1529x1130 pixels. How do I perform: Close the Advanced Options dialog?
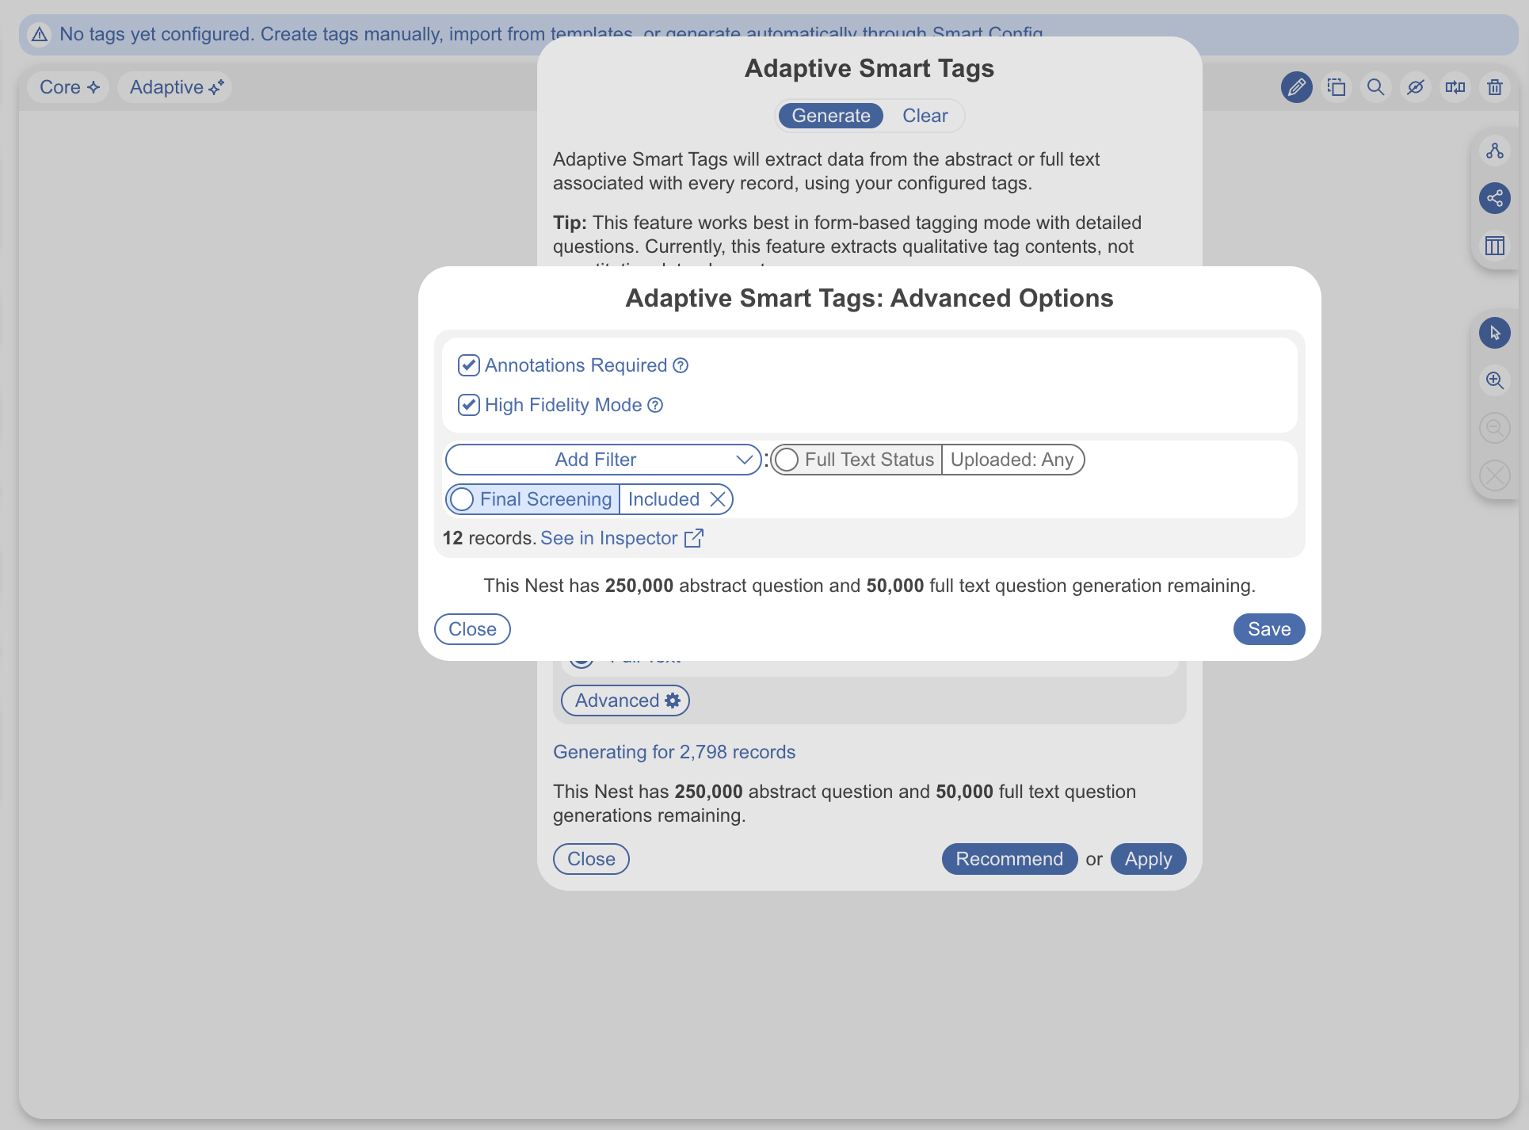[472, 629]
